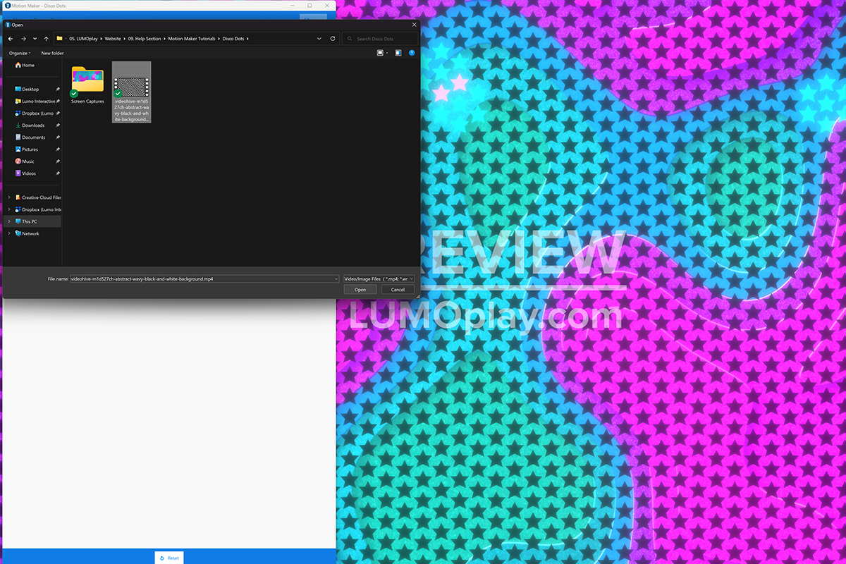
Task: Click the Open button in dialog
Action: [360, 290]
